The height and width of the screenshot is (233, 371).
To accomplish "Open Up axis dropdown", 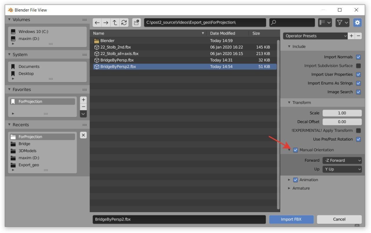I will [x=342, y=169].
